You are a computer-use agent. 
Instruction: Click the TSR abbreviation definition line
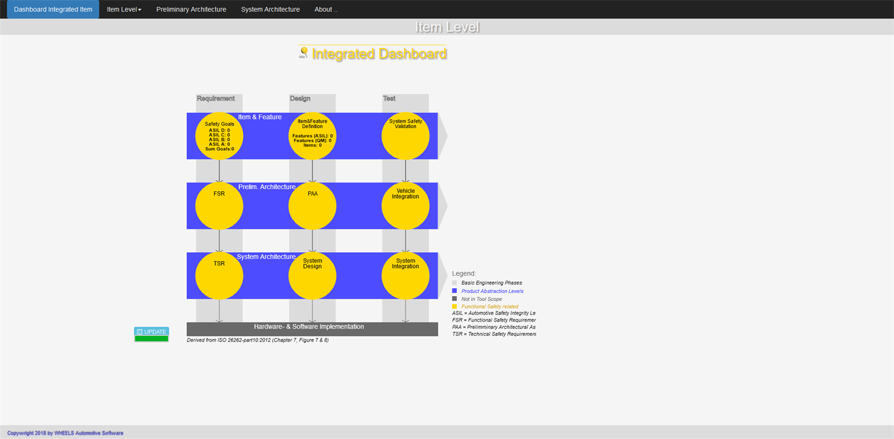coord(494,334)
